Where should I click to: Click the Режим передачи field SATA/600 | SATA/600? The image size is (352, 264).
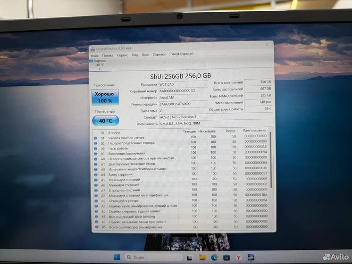pyautogui.click(x=183, y=104)
